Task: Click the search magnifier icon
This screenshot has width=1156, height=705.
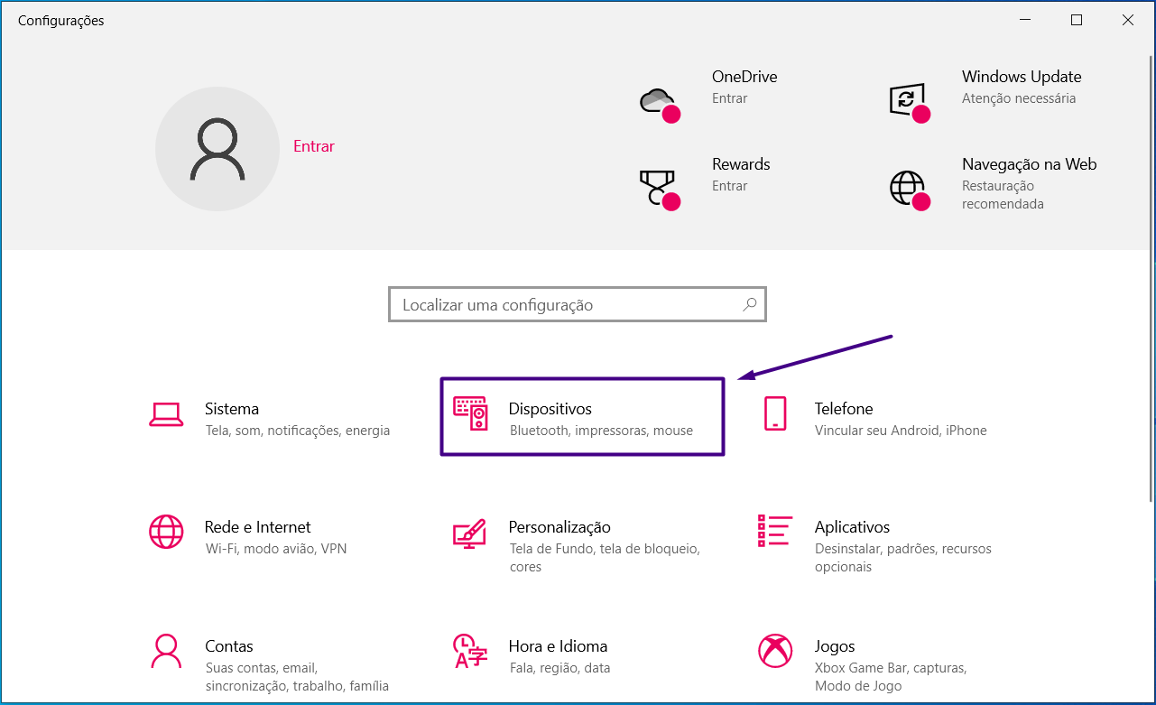Action: (750, 305)
